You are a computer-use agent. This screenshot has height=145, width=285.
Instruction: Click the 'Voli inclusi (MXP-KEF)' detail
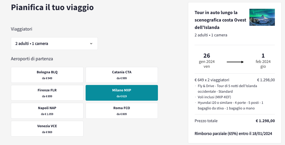(214, 97)
